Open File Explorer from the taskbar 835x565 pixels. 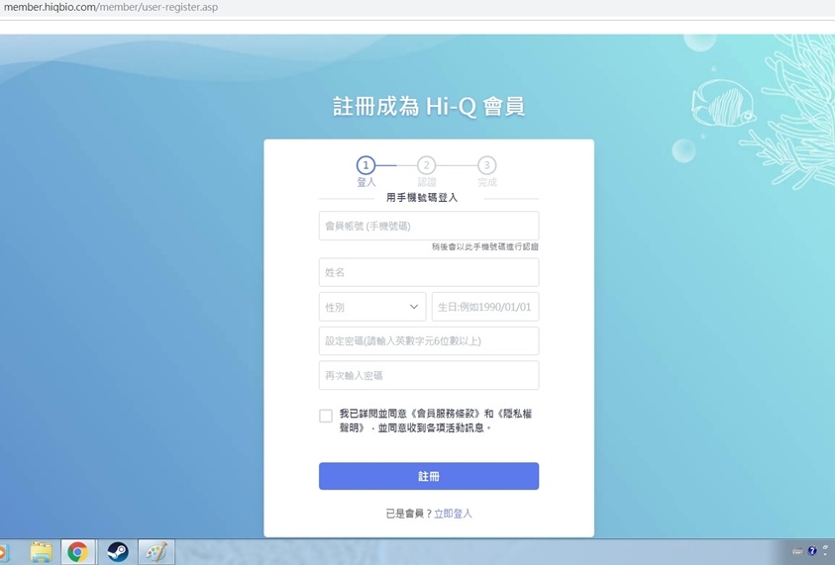tap(41, 552)
